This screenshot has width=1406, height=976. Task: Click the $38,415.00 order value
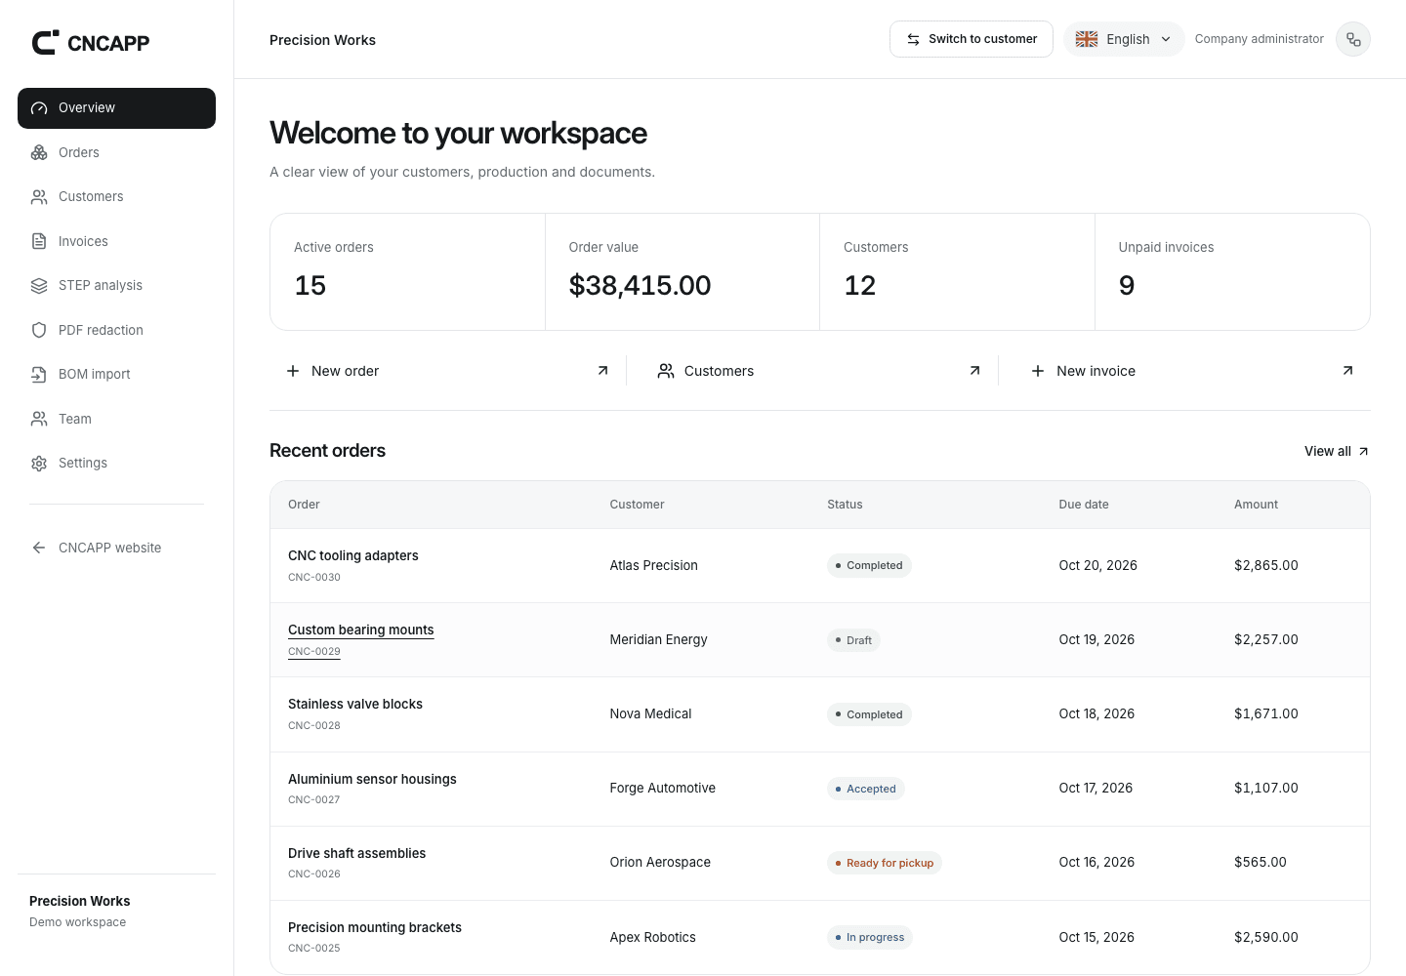tap(641, 285)
